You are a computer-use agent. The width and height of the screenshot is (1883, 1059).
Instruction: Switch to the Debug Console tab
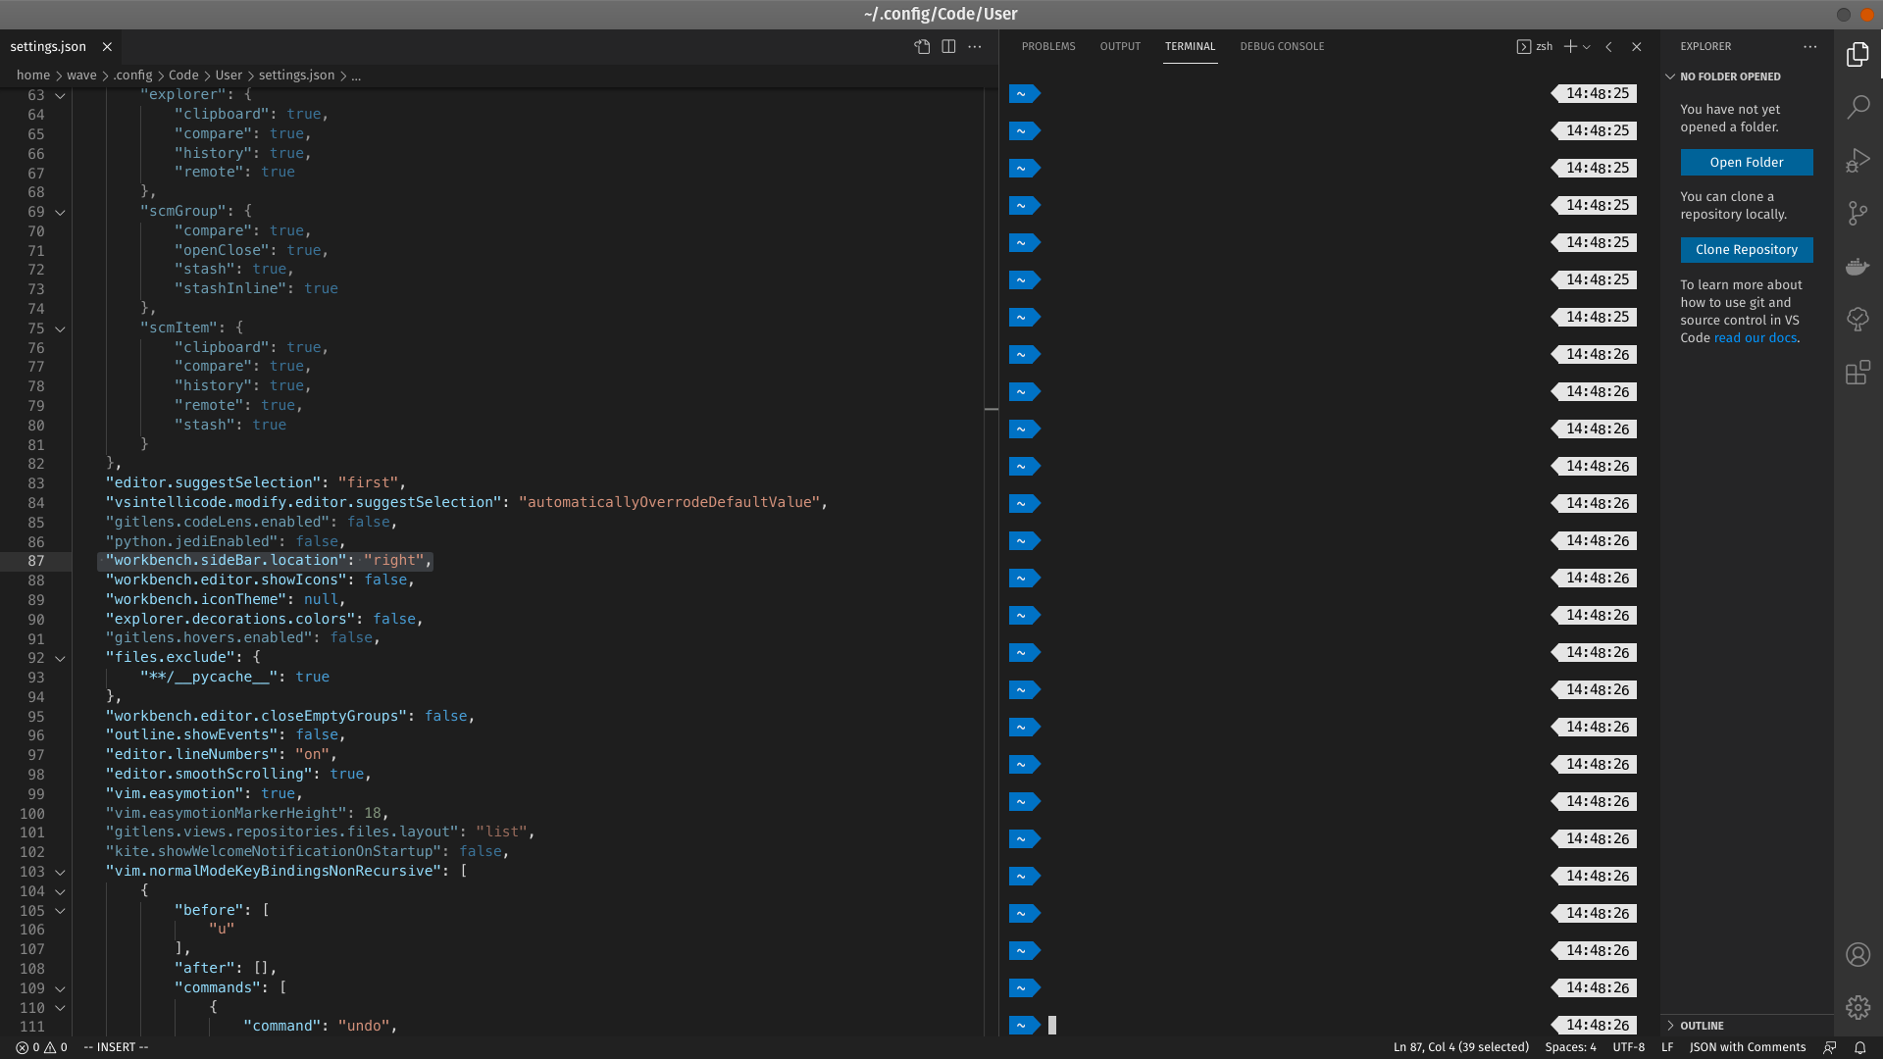1282,46
